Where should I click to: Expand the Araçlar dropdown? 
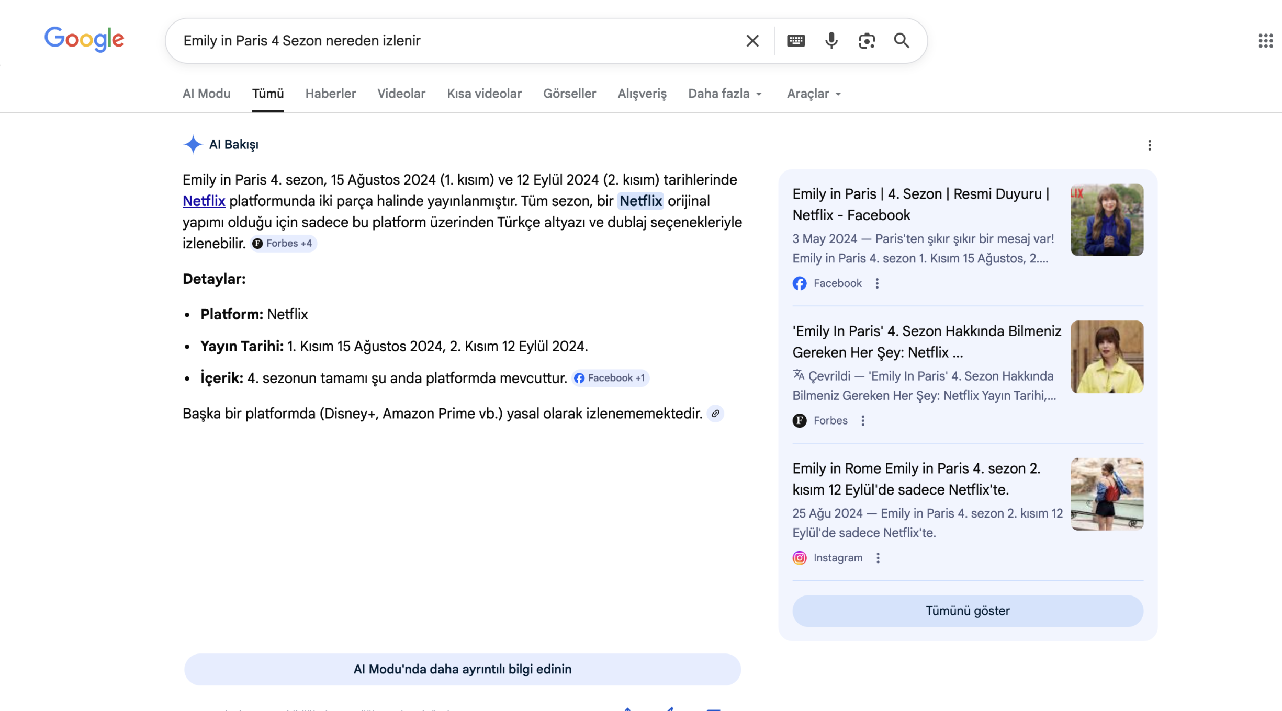[814, 94]
